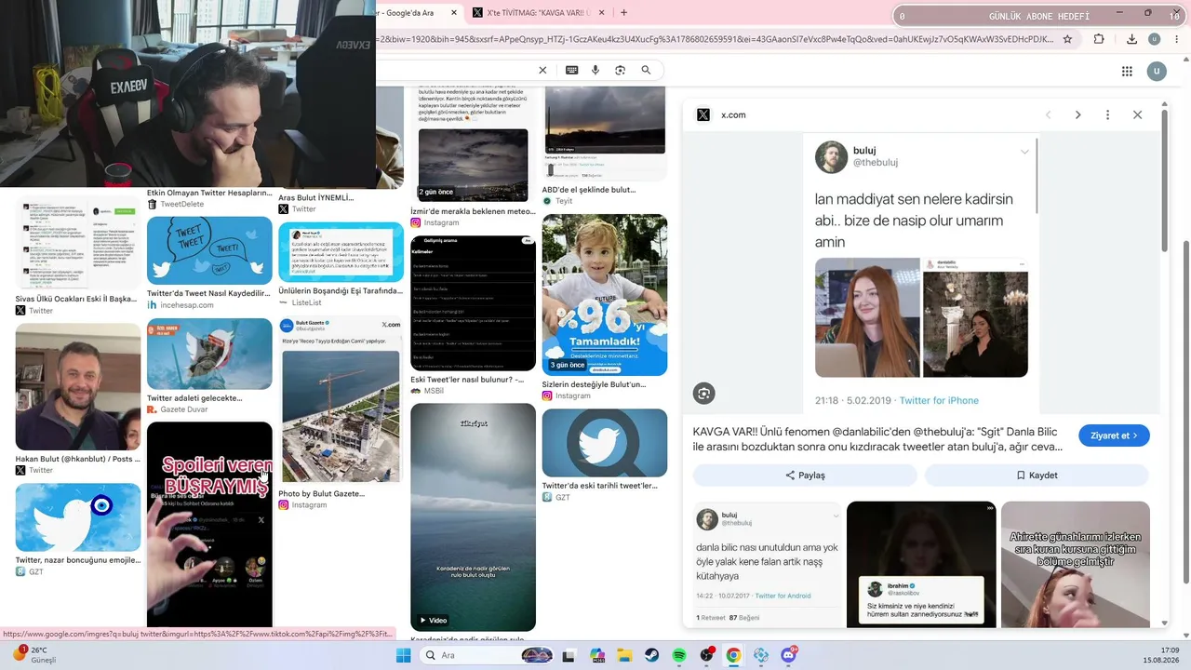This screenshot has width=1191, height=670.
Task: Open Twitter'da eski tarihli tweet'ler result
Action: [599, 486]
